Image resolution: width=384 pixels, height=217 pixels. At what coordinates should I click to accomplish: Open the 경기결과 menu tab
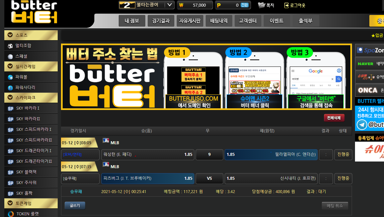[x=161, y=21]
